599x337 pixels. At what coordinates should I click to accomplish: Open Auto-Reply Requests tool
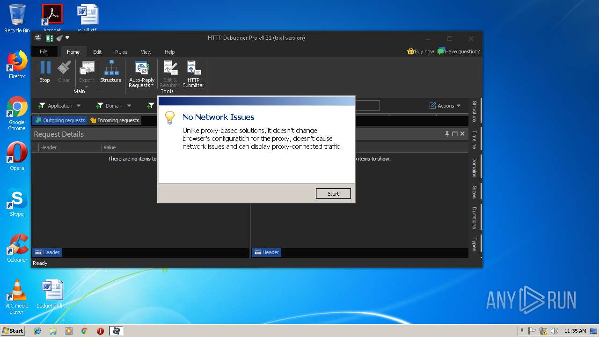142,74
